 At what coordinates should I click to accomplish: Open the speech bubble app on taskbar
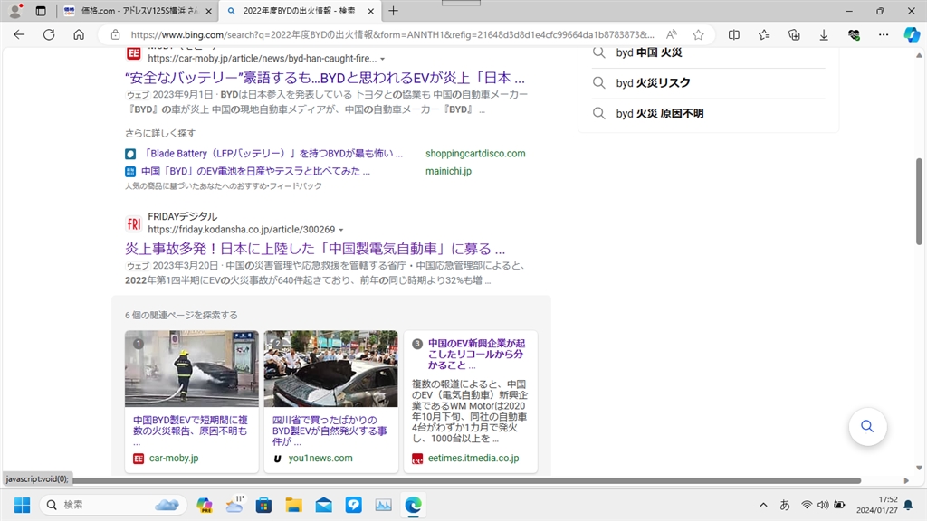click(x=354, y=505)
